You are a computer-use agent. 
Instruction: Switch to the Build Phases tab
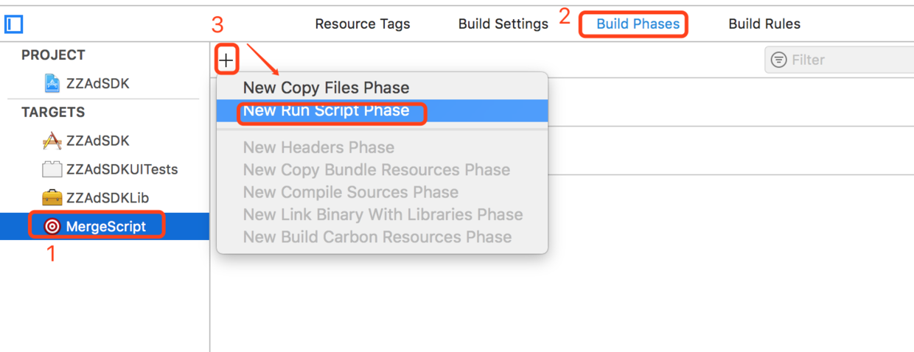click(x=638, y=24)
